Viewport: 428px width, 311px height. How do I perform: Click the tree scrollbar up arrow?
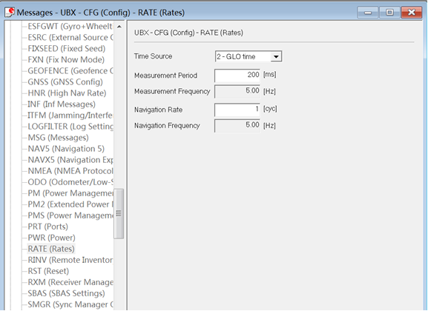coord(119,27)
